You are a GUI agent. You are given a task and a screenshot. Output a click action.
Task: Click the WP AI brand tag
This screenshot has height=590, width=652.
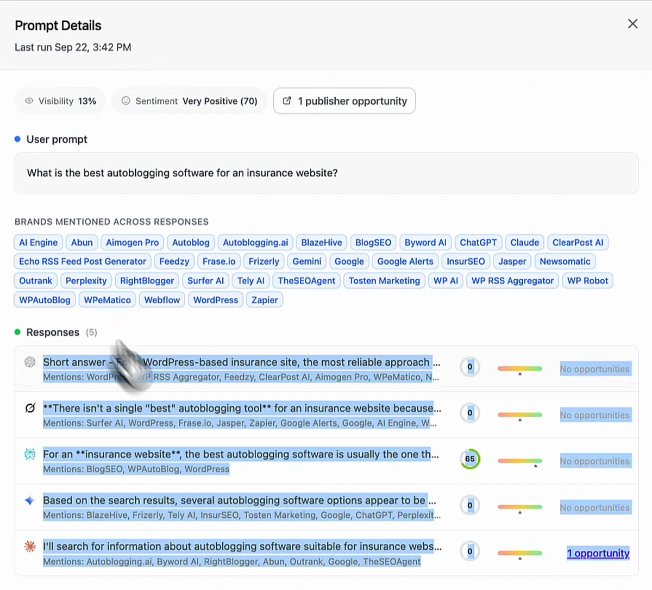[446, 281]
